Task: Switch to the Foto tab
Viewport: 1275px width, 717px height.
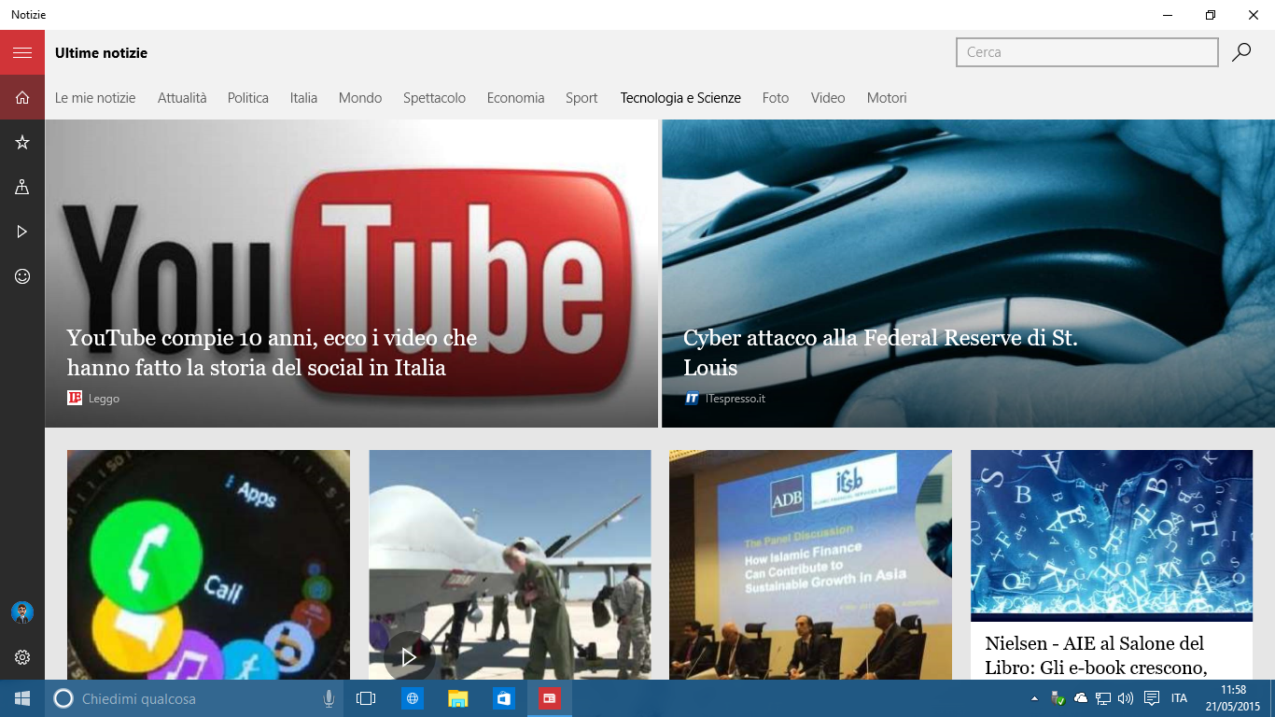Action: [x=776, y=98]
